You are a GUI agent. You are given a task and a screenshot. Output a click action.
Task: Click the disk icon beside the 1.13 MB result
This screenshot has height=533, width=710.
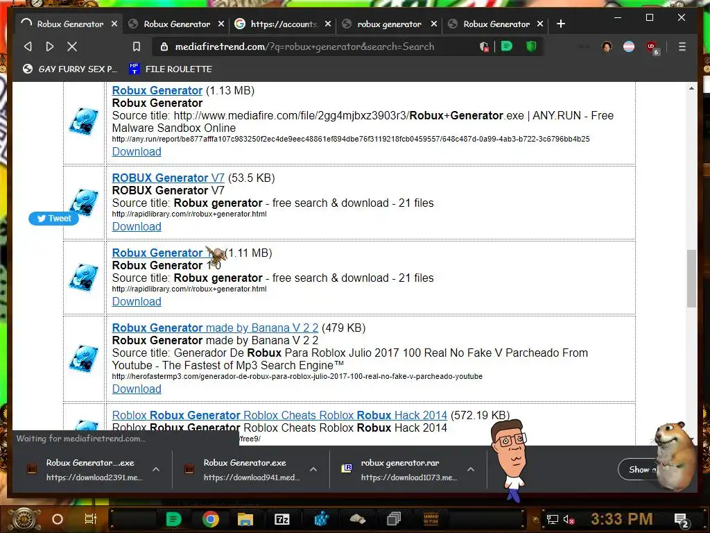point(84,121)
